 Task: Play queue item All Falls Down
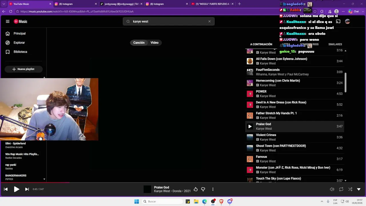pyautogui.click(x=295, y=61)
